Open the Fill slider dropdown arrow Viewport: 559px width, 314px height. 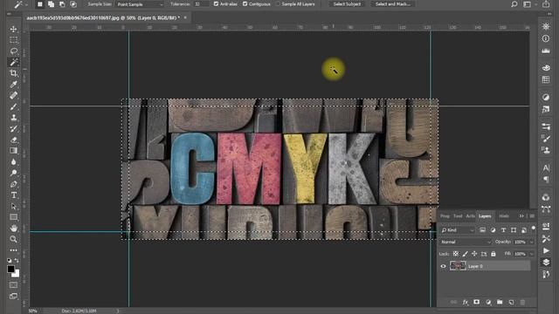click(531, 254)
